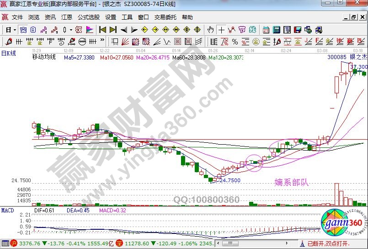Viewport: 368px width, 249px height.
Task: Toggle the yellow diamond right-arrow button
Action: pyautogui.click(x=155, y=30)
